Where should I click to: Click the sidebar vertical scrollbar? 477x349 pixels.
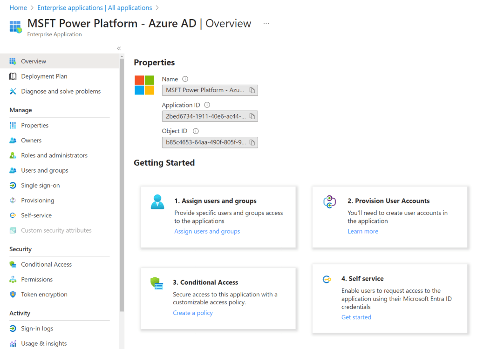122,186
